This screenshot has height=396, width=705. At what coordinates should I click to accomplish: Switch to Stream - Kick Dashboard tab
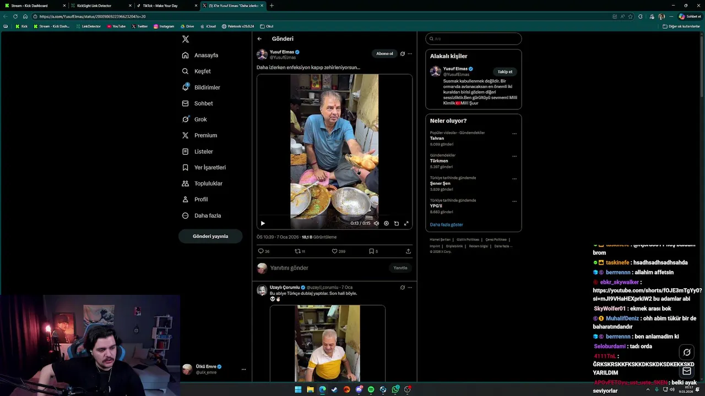pos(34,5)
